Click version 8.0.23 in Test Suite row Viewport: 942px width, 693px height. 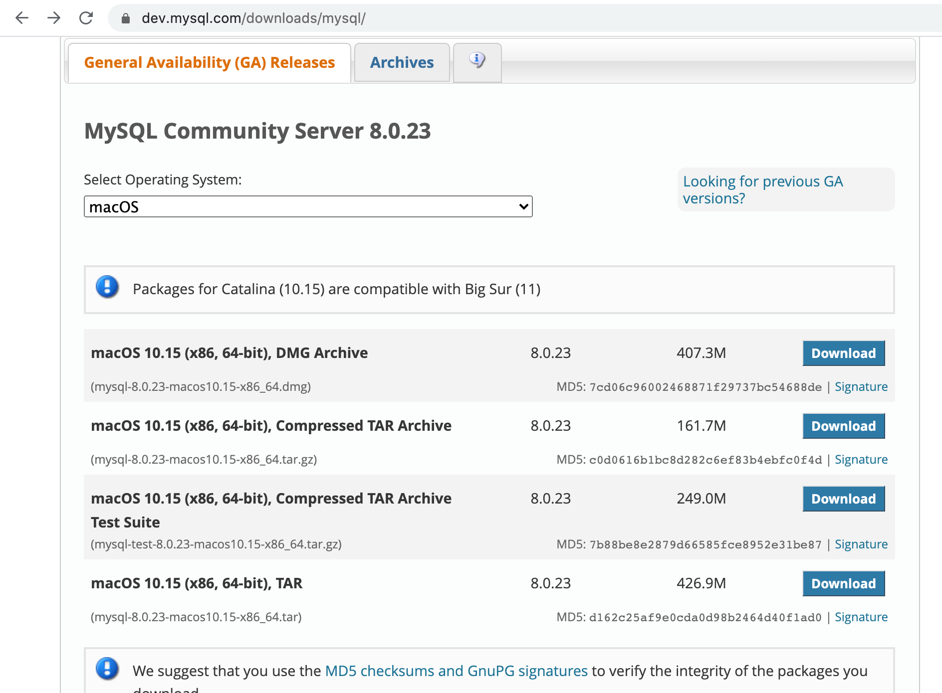click(550, 499)
